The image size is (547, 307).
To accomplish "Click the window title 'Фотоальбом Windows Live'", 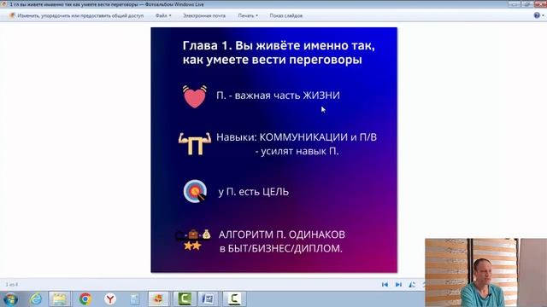I will pos(174,4).
